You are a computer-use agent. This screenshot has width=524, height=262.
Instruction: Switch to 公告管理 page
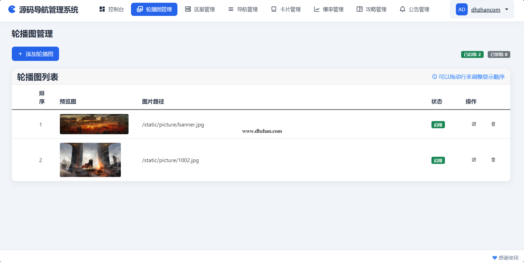414,9
